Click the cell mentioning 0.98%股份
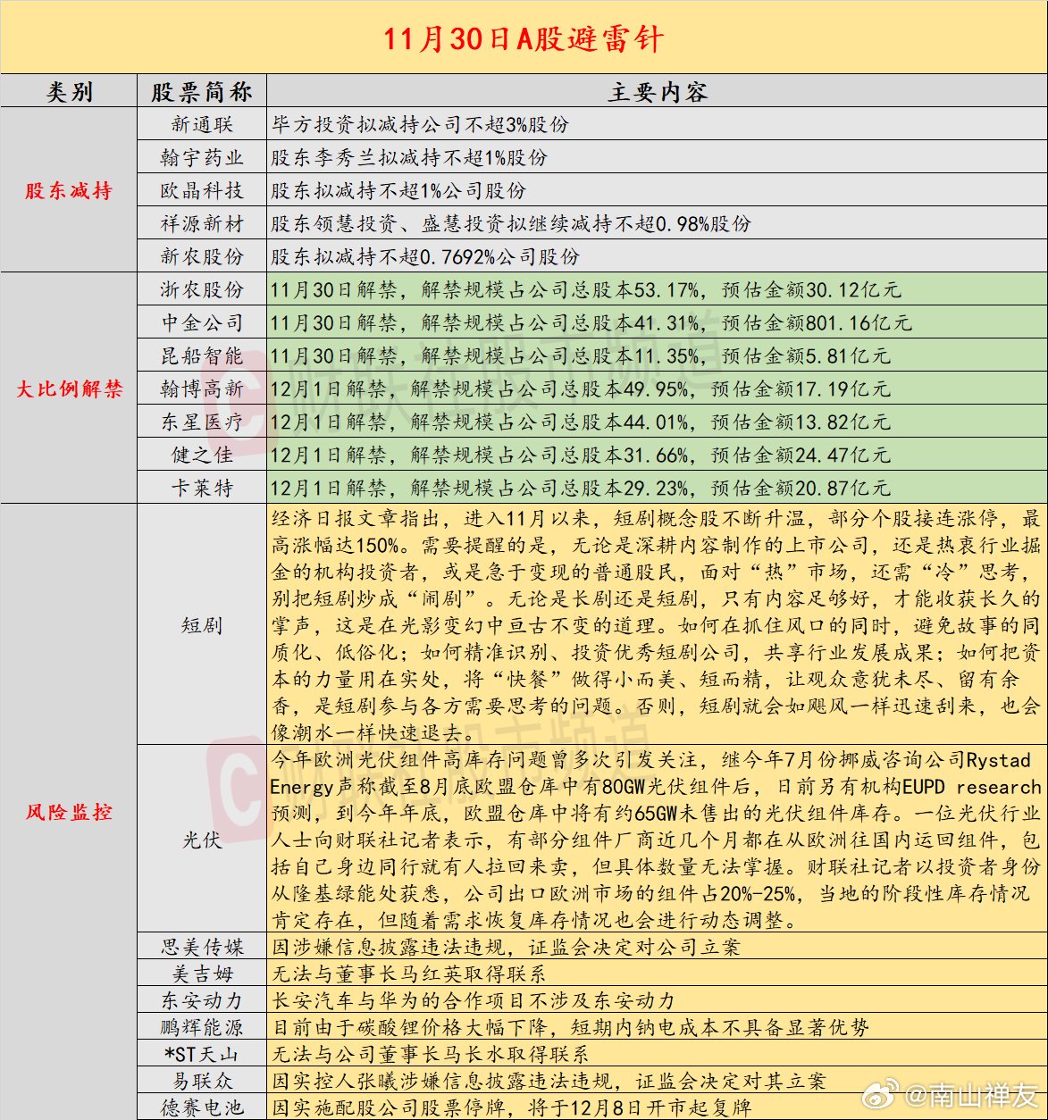 click(657, 223)
